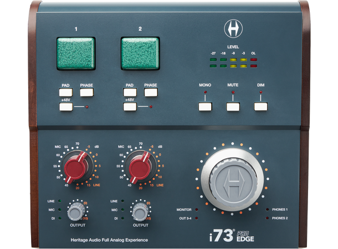Click the i73 PRO EDGE logo
The height and width of the screenshot is (249, 338).
(232, 235)
